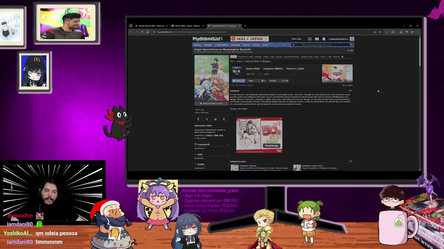444x249 pixels.
Task: Open a new browser tab with plus
Action: 245,26
